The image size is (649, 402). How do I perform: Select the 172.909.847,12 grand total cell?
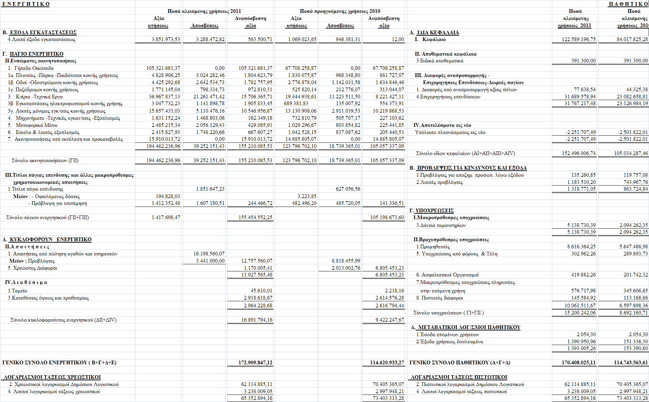click(255, 363)
